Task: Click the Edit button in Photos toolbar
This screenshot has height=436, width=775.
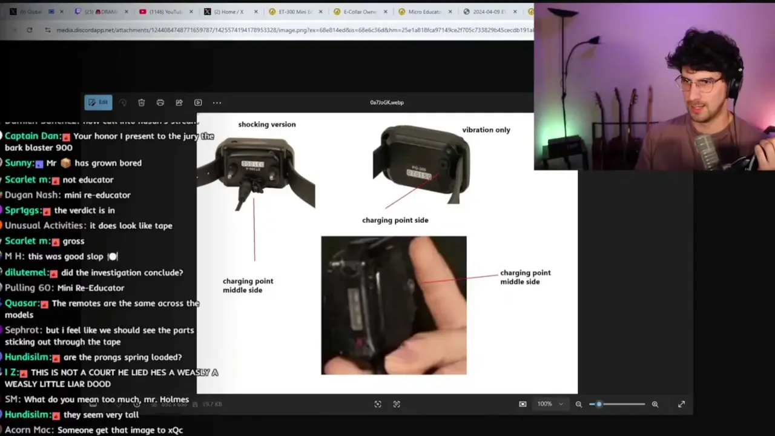Action: click(98, 102)
